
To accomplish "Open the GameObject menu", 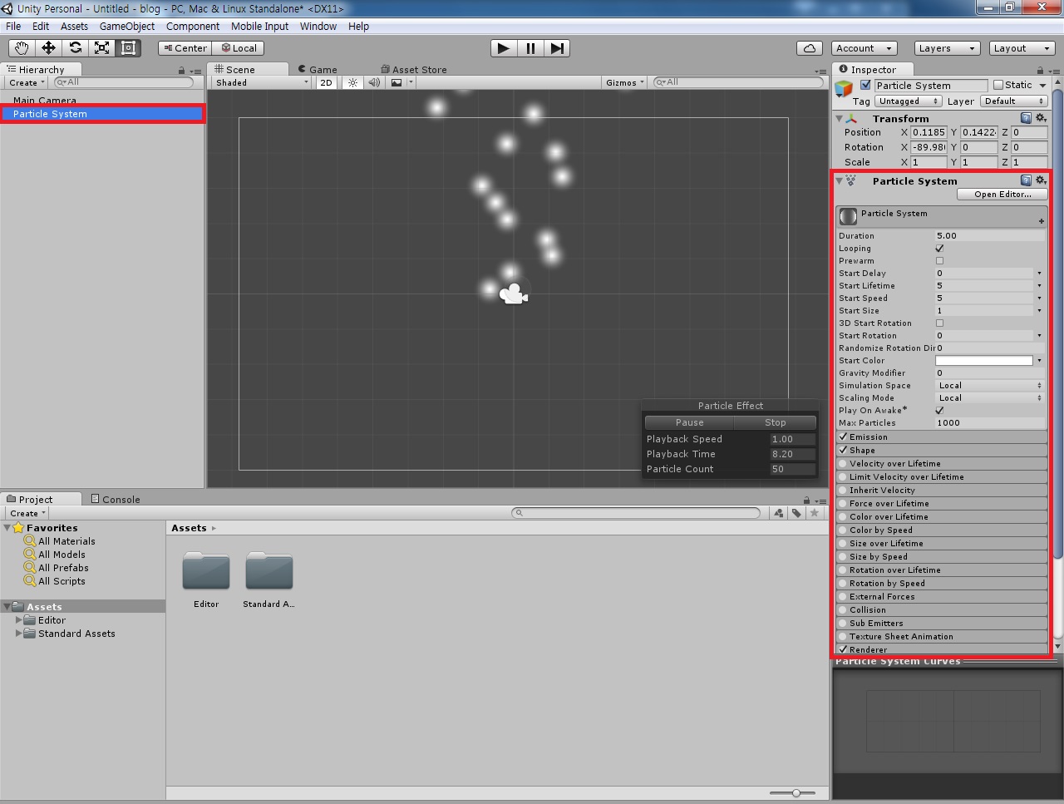I will 126,26.
